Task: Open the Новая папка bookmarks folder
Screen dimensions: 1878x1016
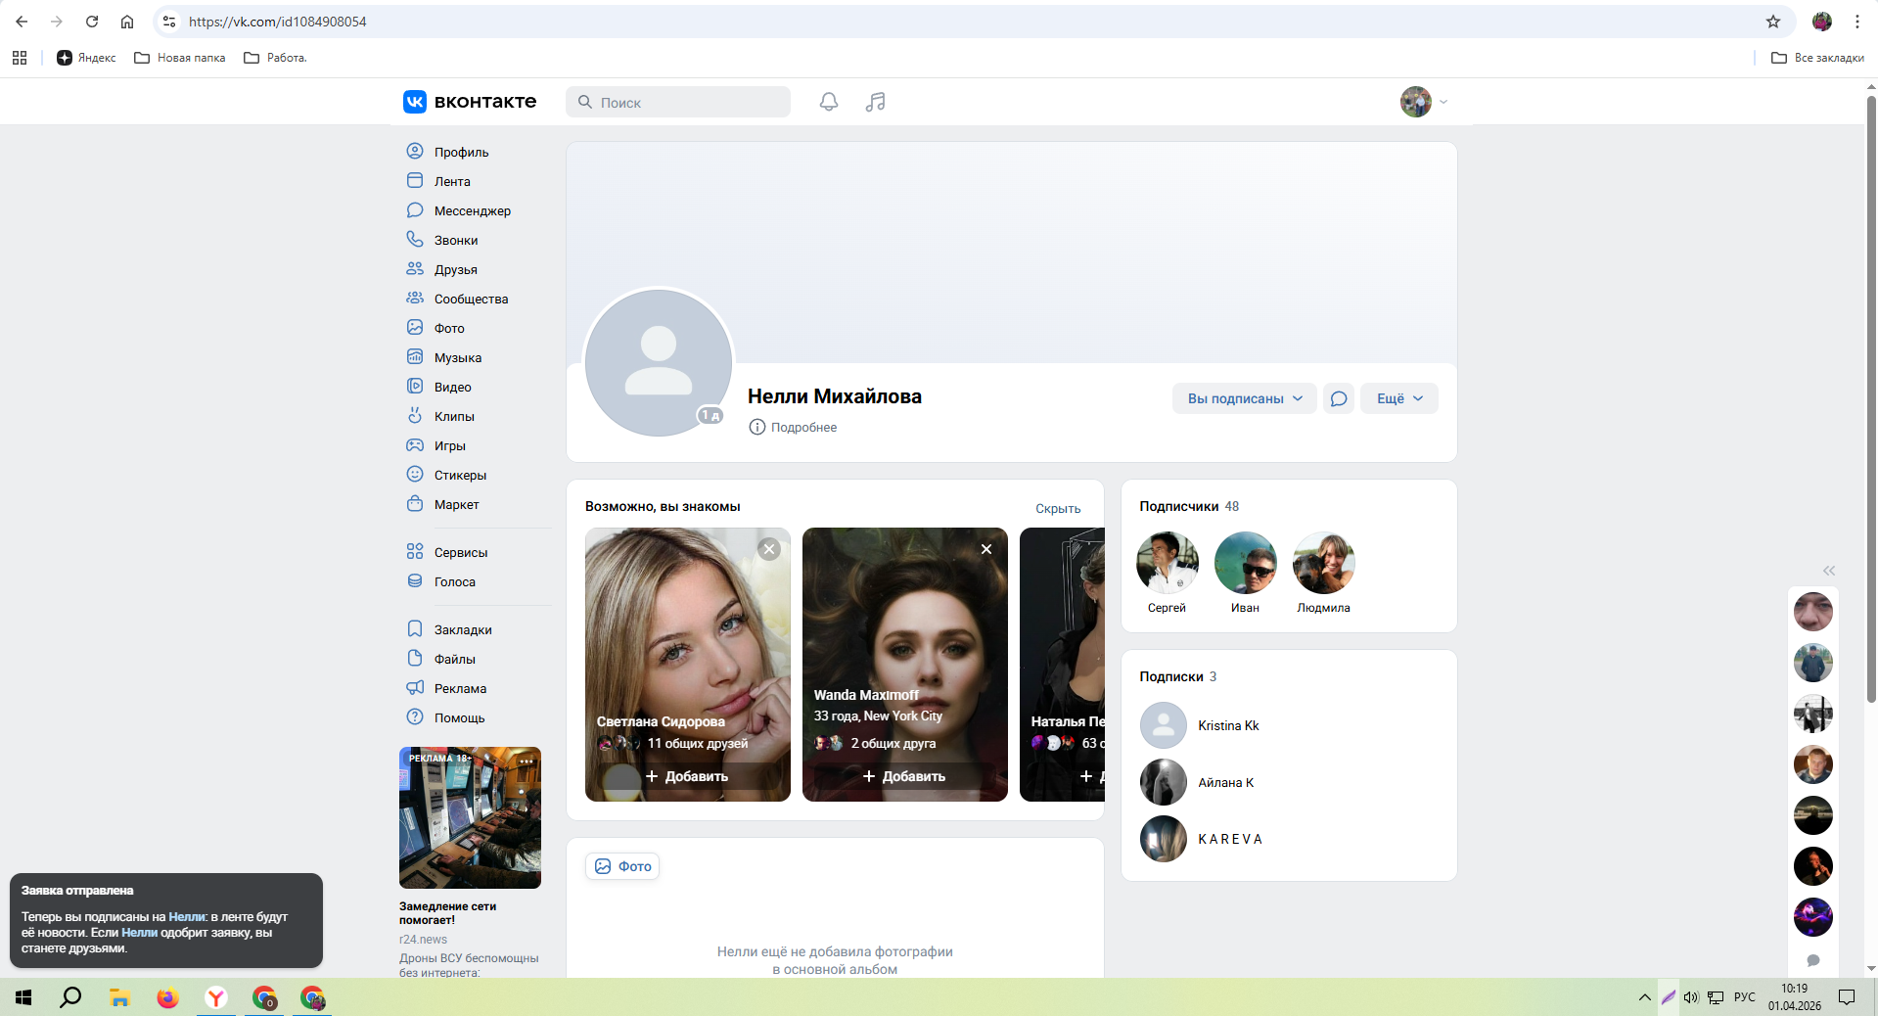Action: (180, 58)
